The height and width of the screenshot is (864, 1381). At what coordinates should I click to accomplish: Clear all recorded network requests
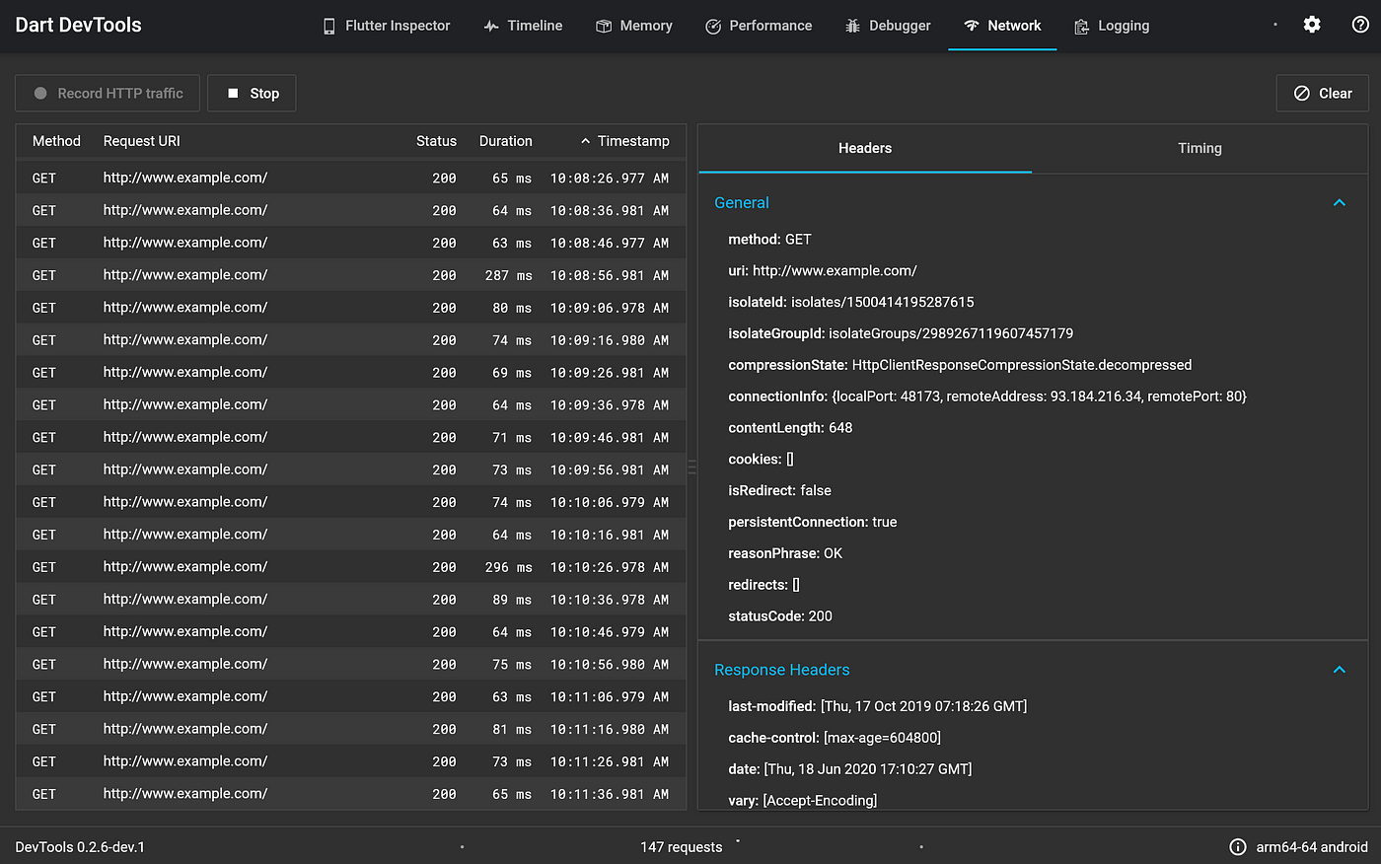tap(1323, 94)
